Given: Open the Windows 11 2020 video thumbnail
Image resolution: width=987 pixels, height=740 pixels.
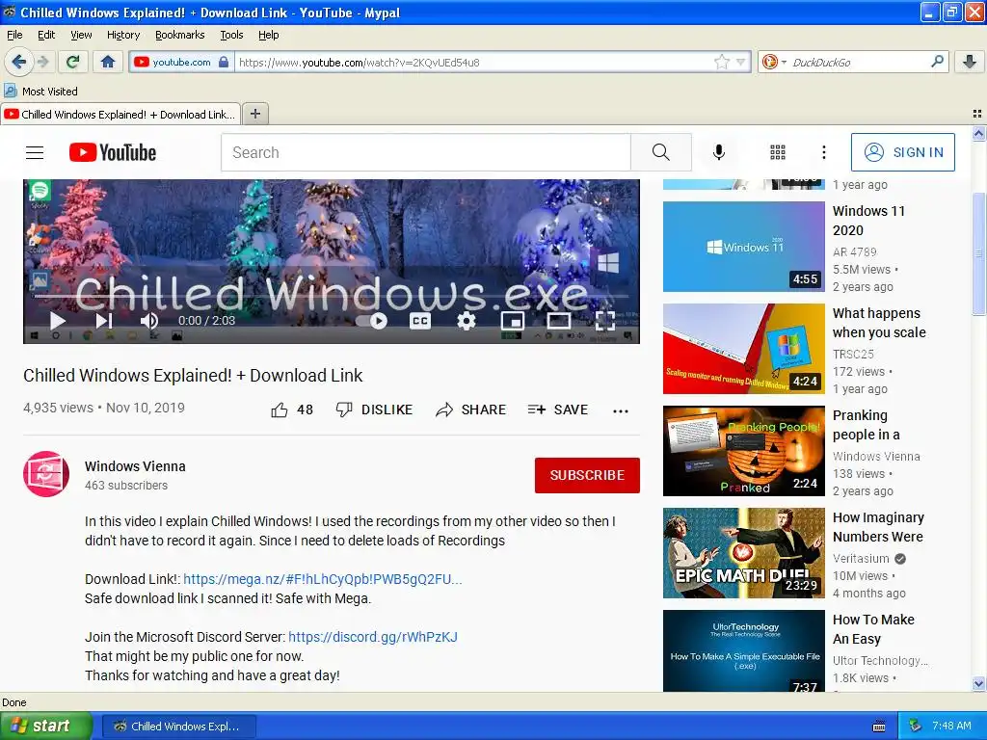Looking at the screenshot, I should click(x=744, y=247).
